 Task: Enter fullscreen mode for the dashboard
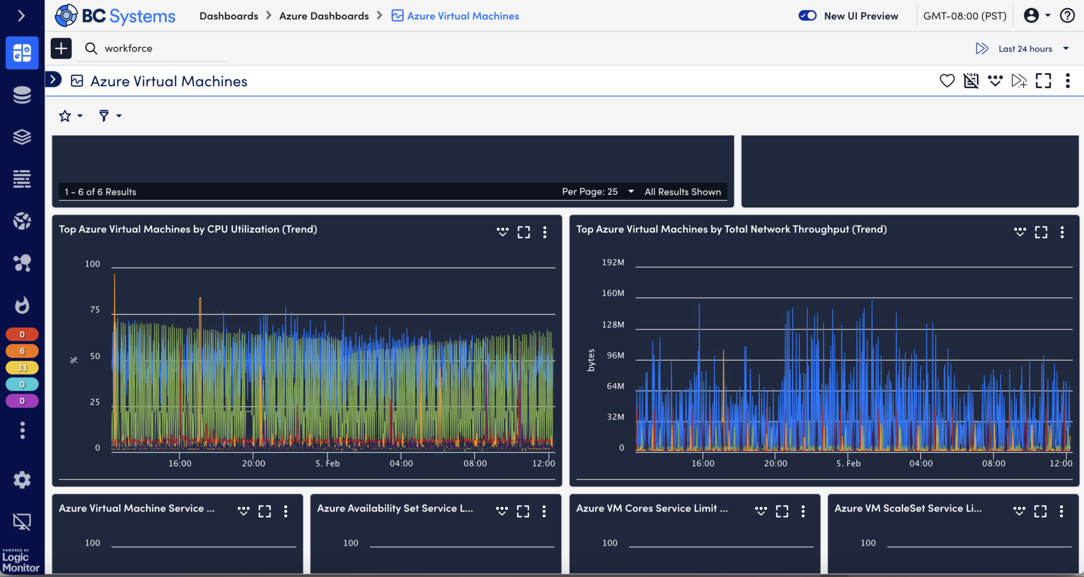[1043, 80]
